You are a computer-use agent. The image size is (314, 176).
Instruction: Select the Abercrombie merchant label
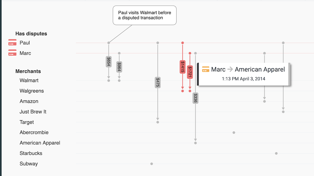[34, 133]
